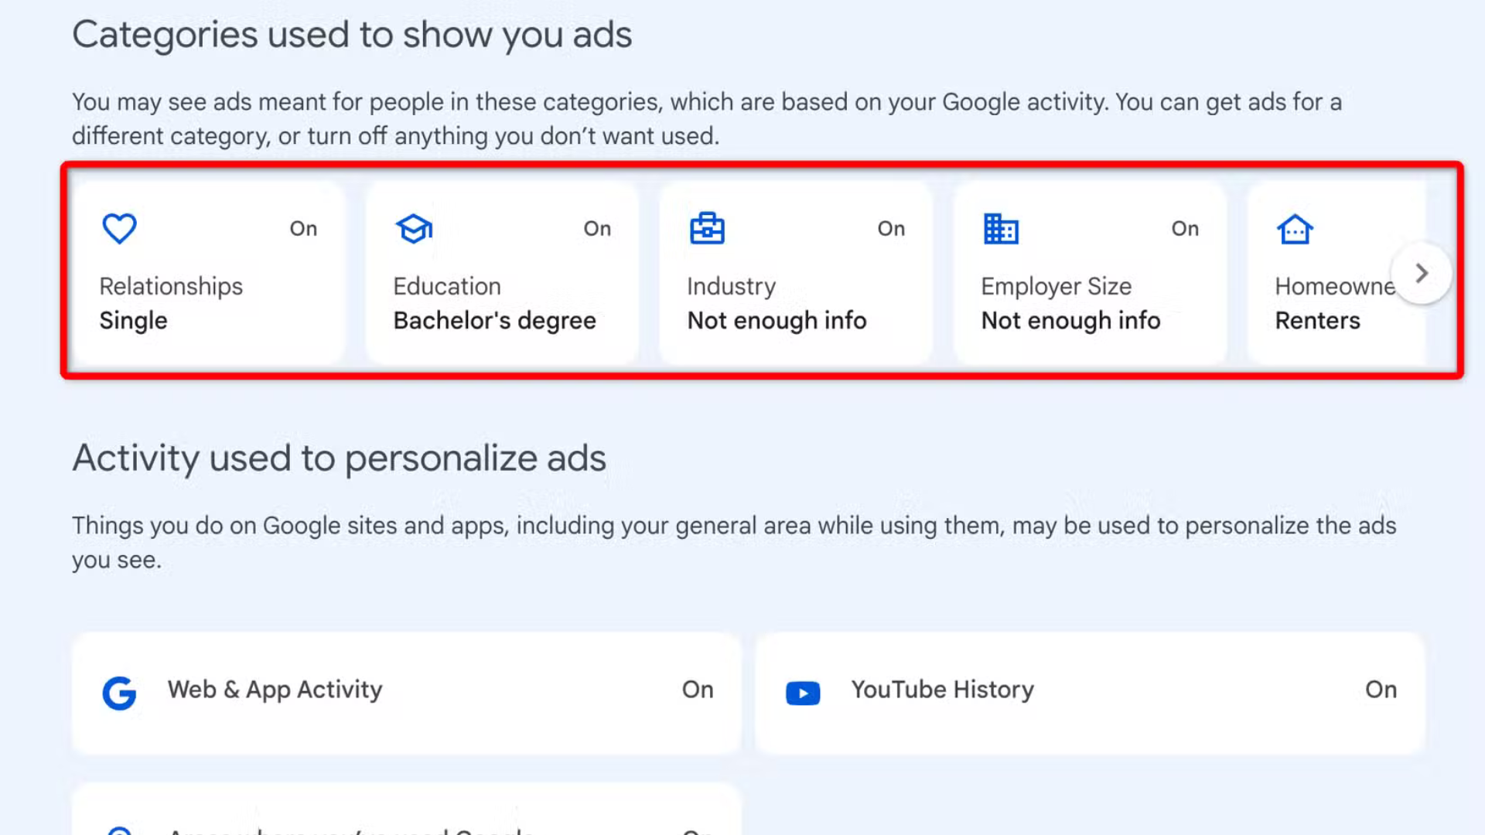This screenshot has width=1485, height=835.
Task: Disable YouTube History personalization
Action: pos(1380,690)
